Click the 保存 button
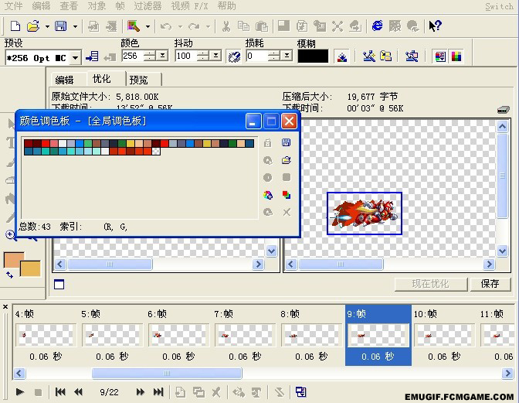The width and height of the screenshot is (519, 403). click(x=490, y=284)
